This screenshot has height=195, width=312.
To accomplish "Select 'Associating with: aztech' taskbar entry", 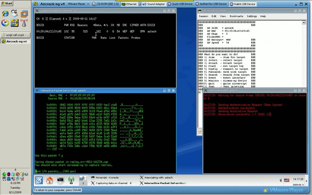I will (x=156, y=177).
